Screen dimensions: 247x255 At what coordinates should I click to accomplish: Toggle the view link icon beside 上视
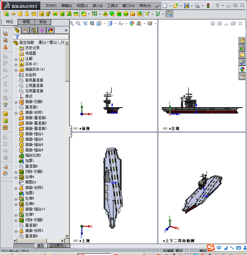click(76, 241)
